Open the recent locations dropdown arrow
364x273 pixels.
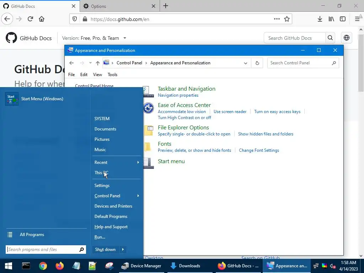click(x=90, y=63)
